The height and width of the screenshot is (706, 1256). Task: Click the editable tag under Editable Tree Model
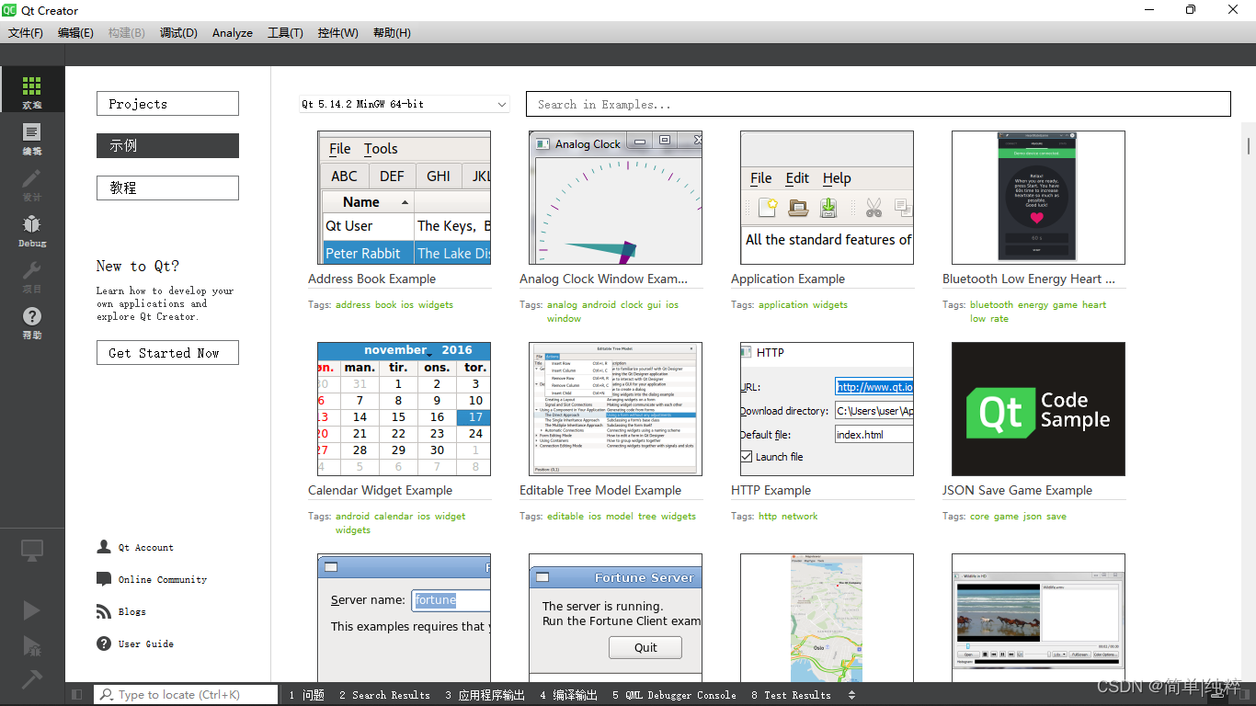[565, 516]
